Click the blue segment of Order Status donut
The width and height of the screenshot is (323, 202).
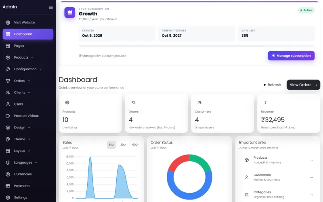tap(190, 196)
